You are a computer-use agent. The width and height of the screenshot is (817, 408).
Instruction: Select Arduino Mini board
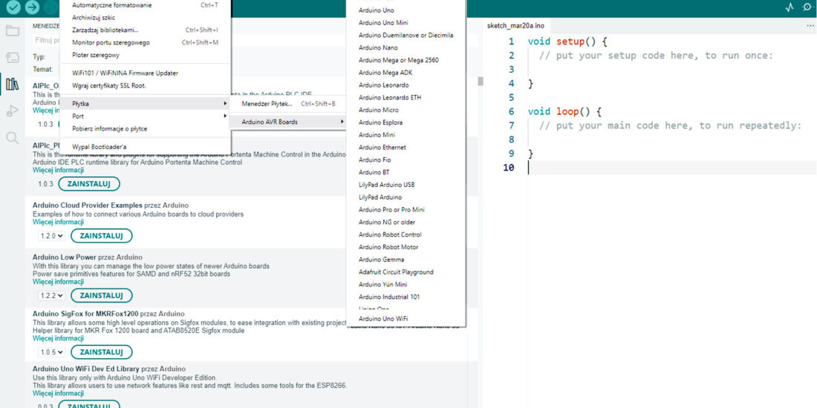pyautogui.click(x=406, y=135)
